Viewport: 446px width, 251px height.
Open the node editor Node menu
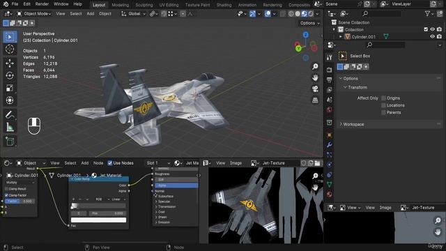pyautogui.click(x=98, y=163)
